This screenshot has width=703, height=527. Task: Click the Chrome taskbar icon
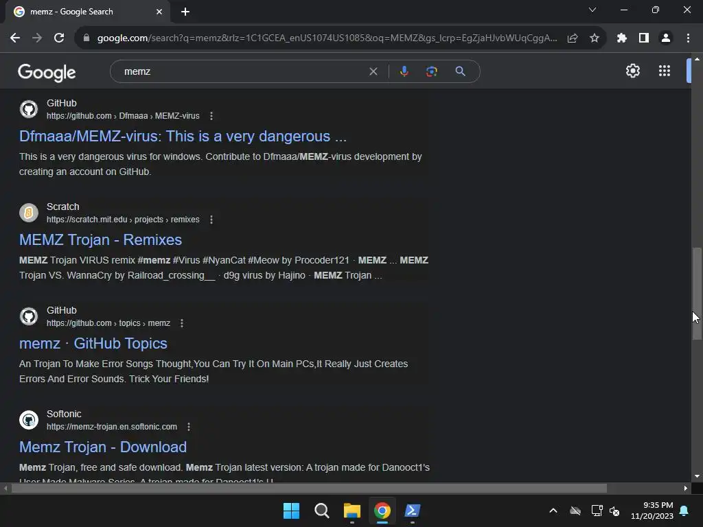click(382, 511)
